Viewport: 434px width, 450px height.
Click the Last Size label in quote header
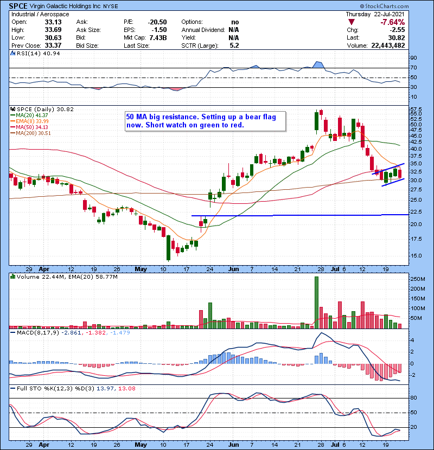[136, 46]
